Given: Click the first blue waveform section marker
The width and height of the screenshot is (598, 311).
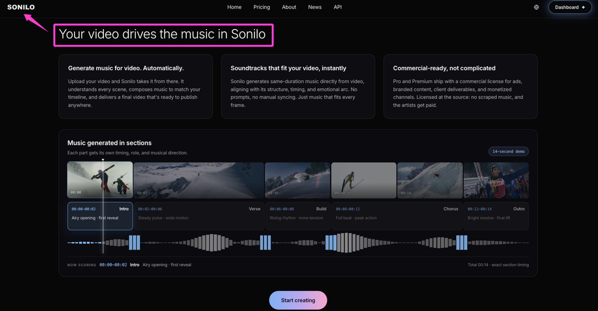Looking at the screenshot, I should 135,242.
